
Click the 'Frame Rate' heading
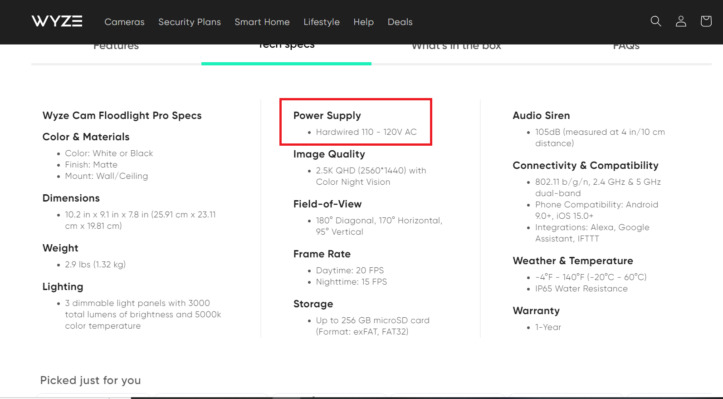pos(322,254)
